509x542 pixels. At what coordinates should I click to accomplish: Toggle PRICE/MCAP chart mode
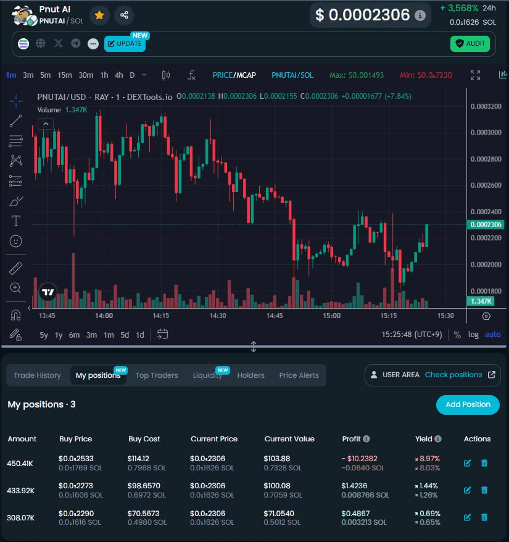(234, 75)
